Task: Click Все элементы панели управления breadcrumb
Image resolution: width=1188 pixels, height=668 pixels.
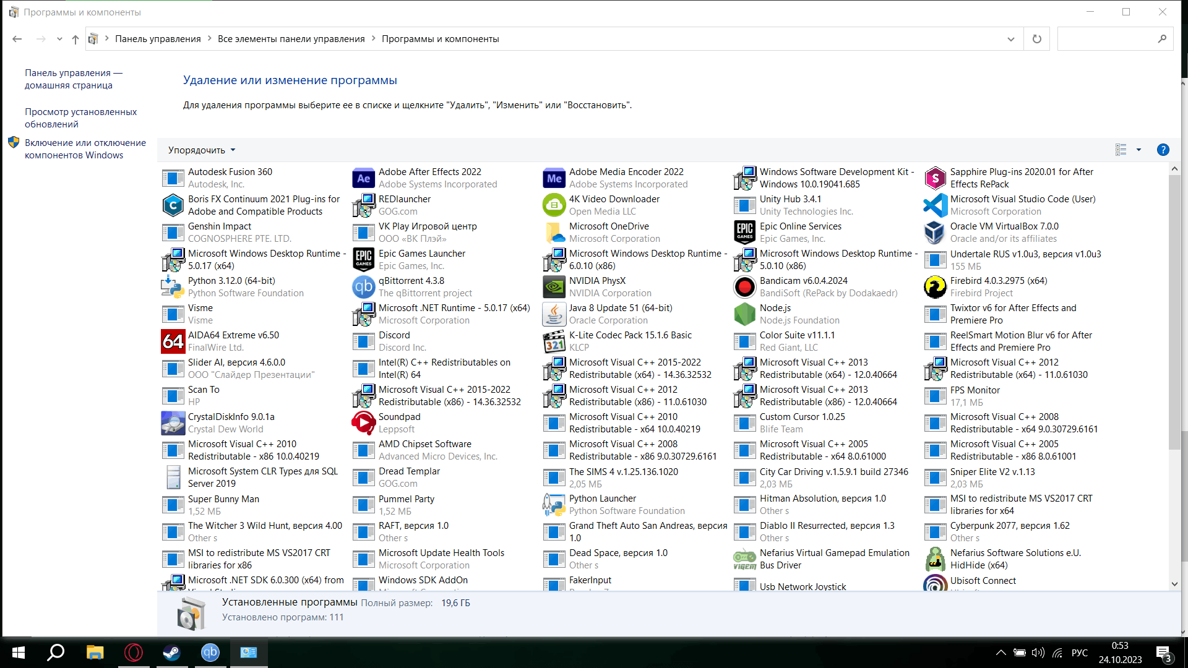Action: point(291,39)
